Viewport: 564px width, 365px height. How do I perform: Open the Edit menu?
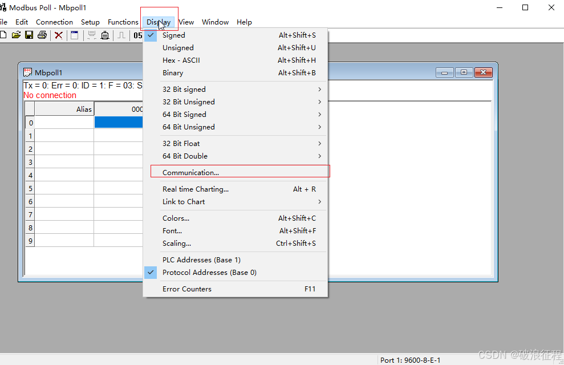[22, 22]
